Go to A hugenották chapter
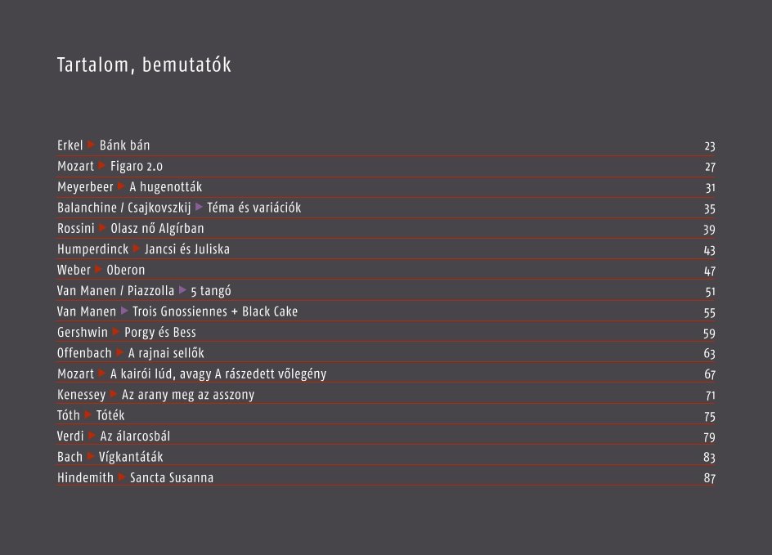Screen dimensions: 772x555 165,187
